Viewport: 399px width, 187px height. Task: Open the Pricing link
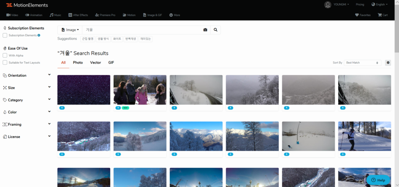tap(360, 5)
